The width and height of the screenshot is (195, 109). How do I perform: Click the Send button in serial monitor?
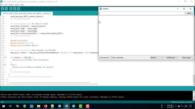pos(189,13)
